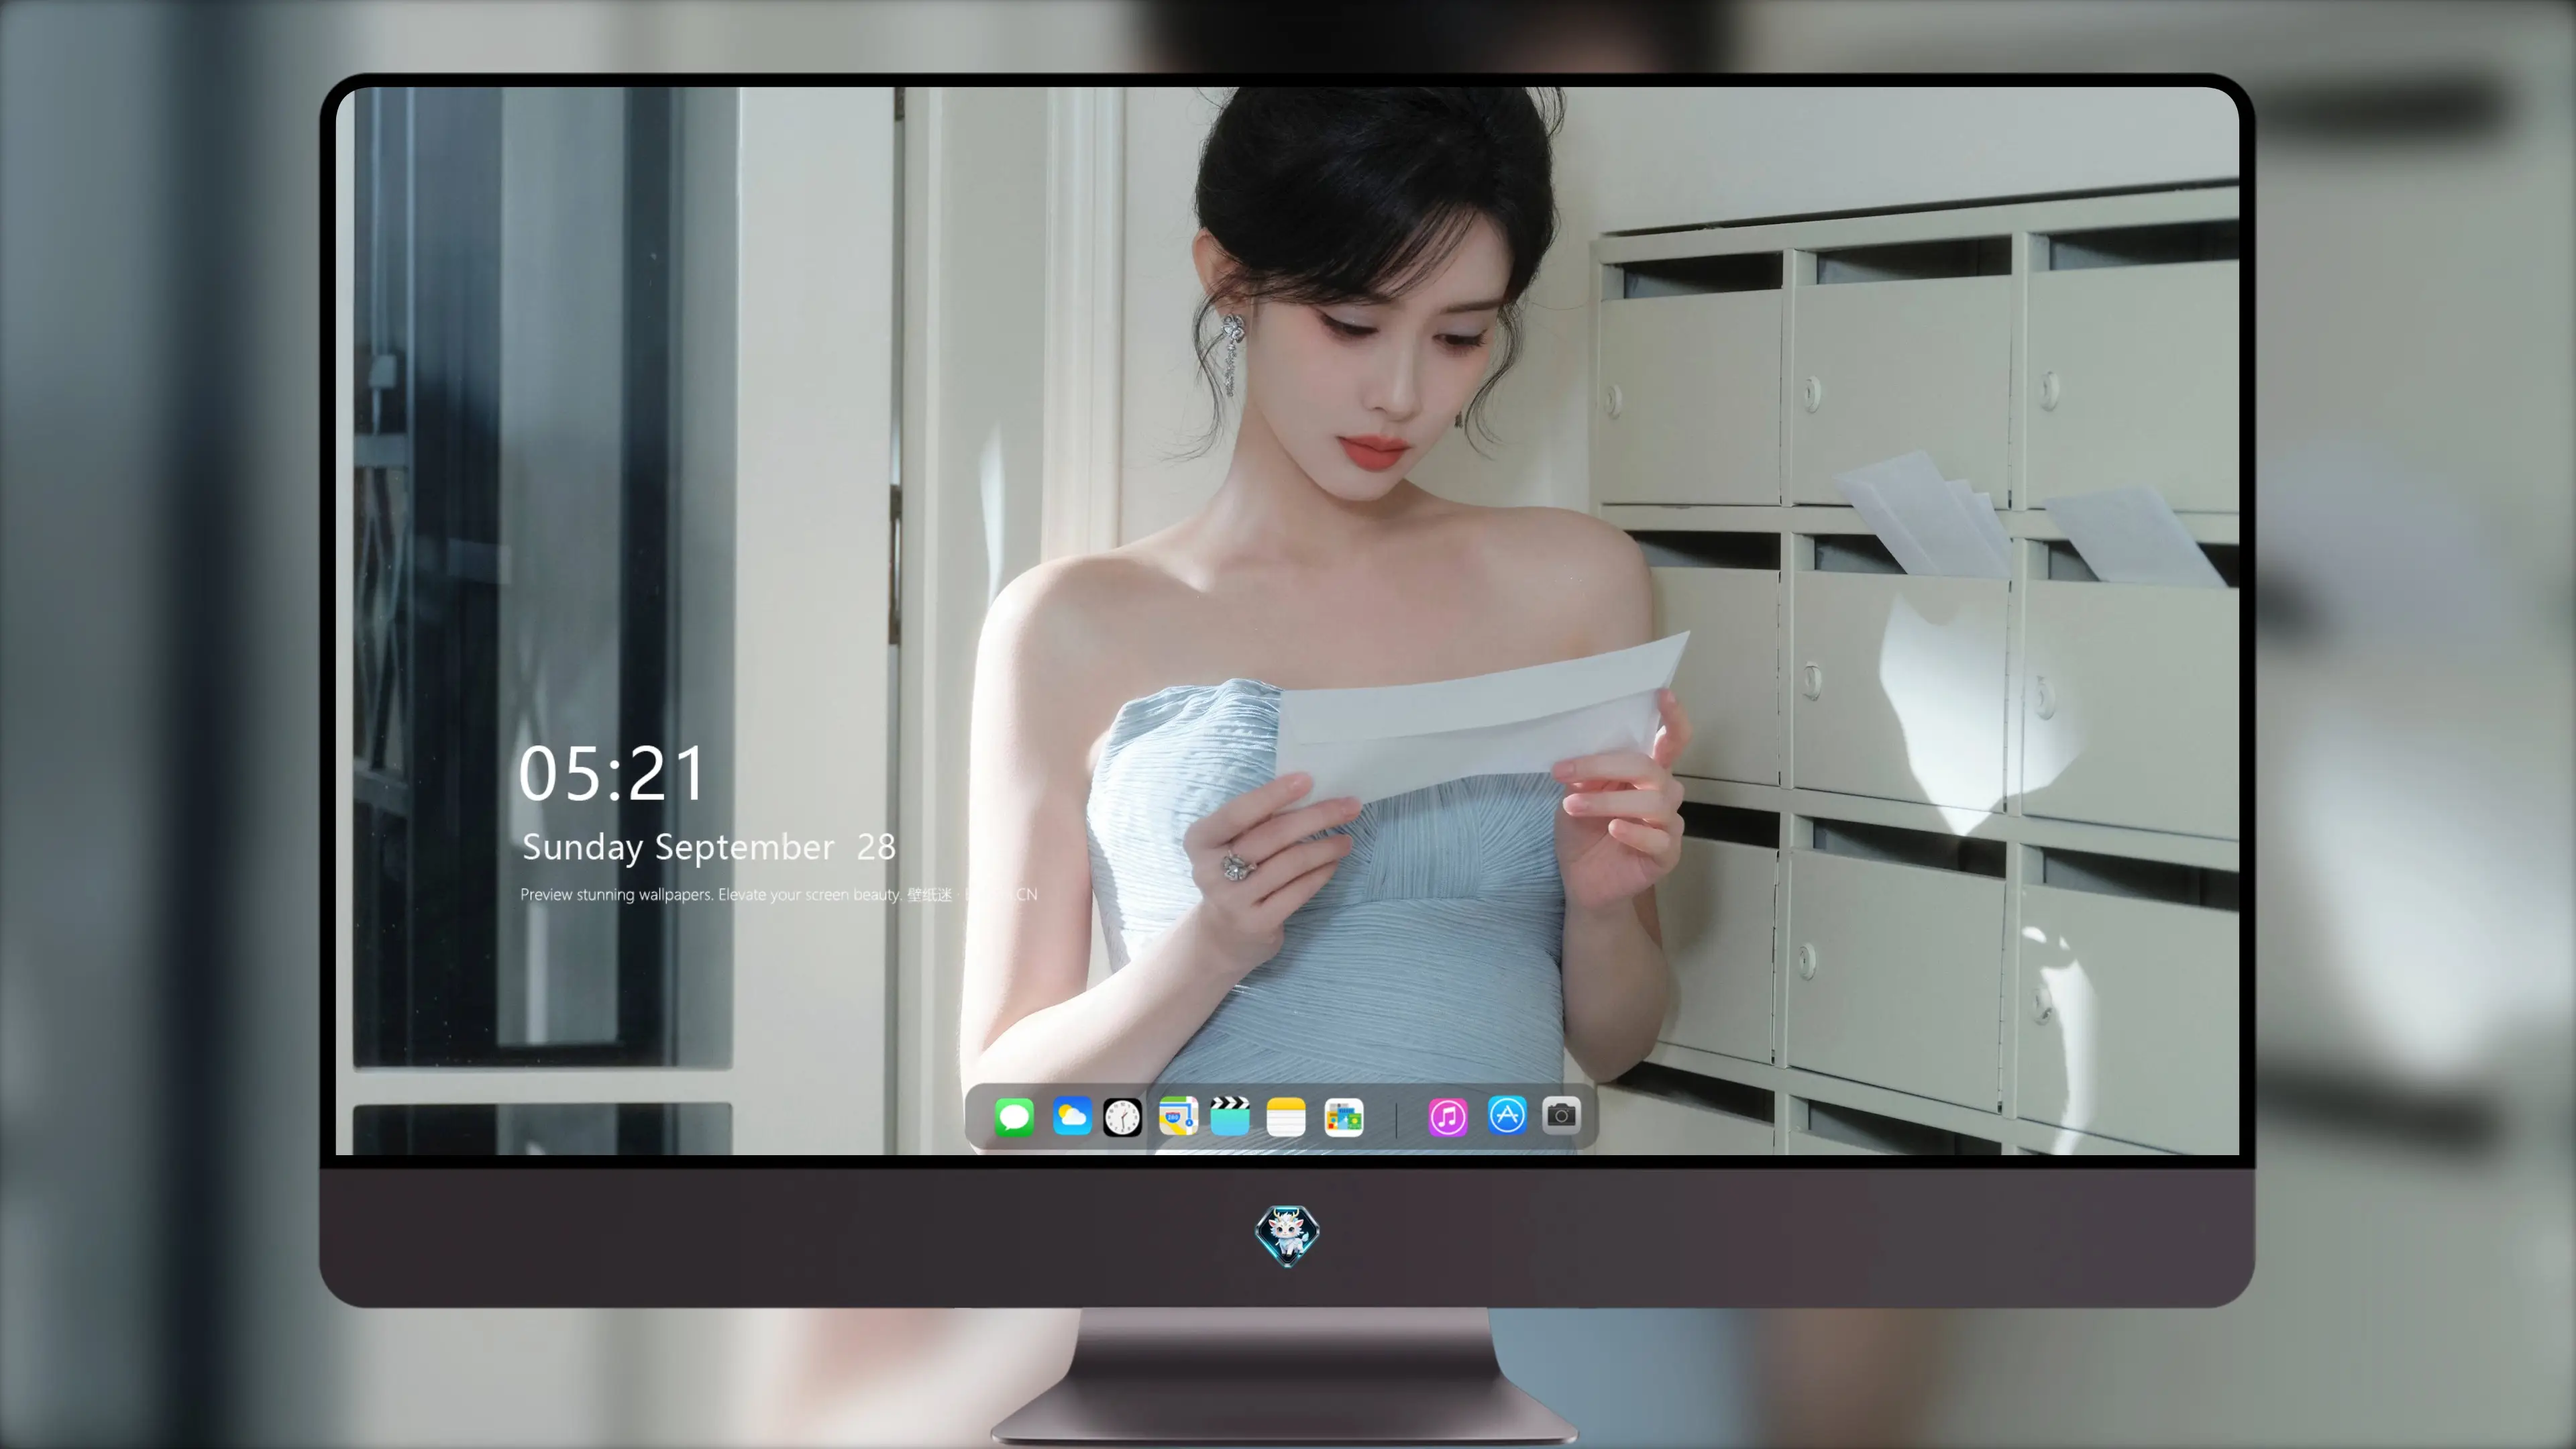The width and height of the screenshot is (2576, 1449).
Task: Open the Passbook cards icon in dock
Action: click(x=1344, y=1117)
